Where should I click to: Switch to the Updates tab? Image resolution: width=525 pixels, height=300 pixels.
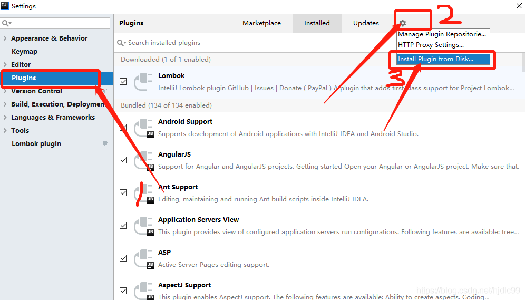coord(366,23)
